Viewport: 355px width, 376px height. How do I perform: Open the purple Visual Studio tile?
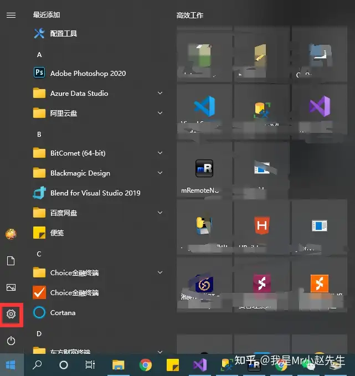[x=320, y=111]
